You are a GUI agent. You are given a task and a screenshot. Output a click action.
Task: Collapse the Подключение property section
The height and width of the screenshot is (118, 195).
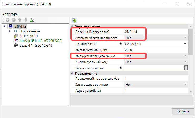72,74
